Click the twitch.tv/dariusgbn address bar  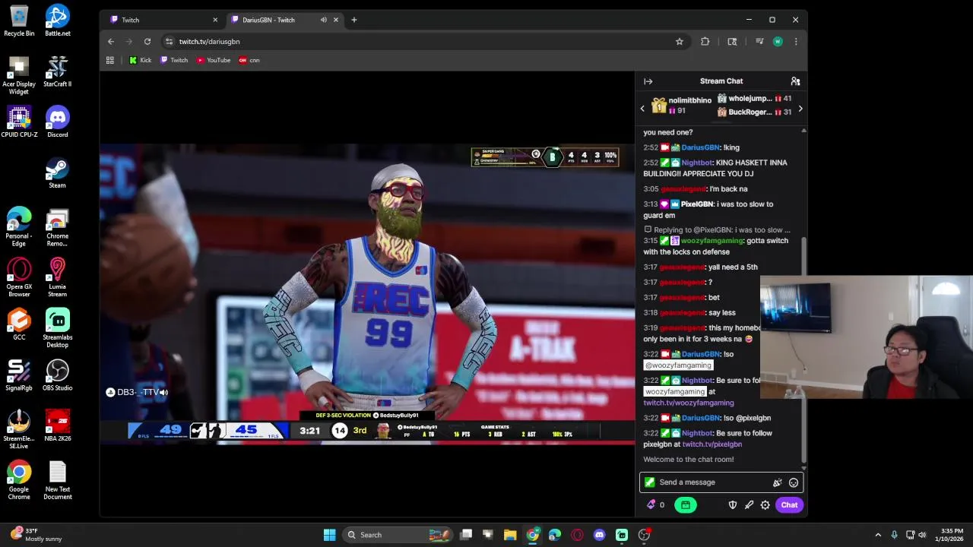click(426, 42)
